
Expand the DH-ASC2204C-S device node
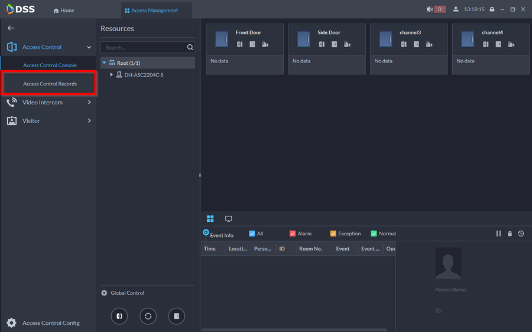[112, 75]
